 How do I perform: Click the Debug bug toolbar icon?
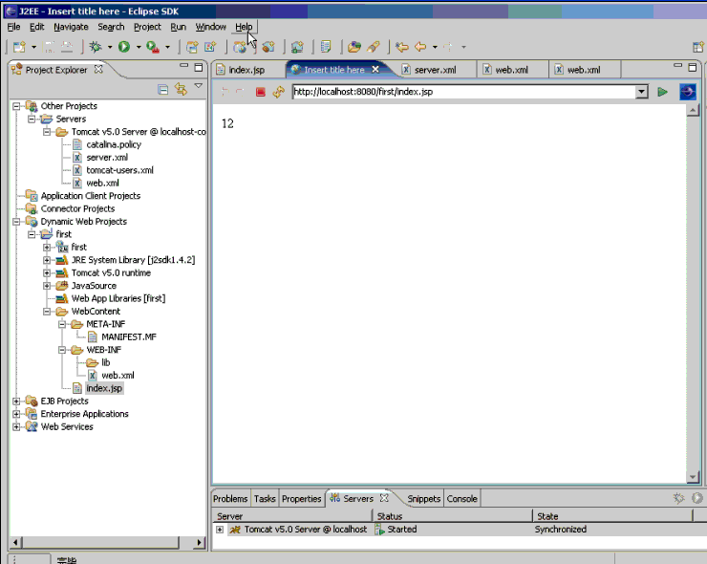coord(96,47)
